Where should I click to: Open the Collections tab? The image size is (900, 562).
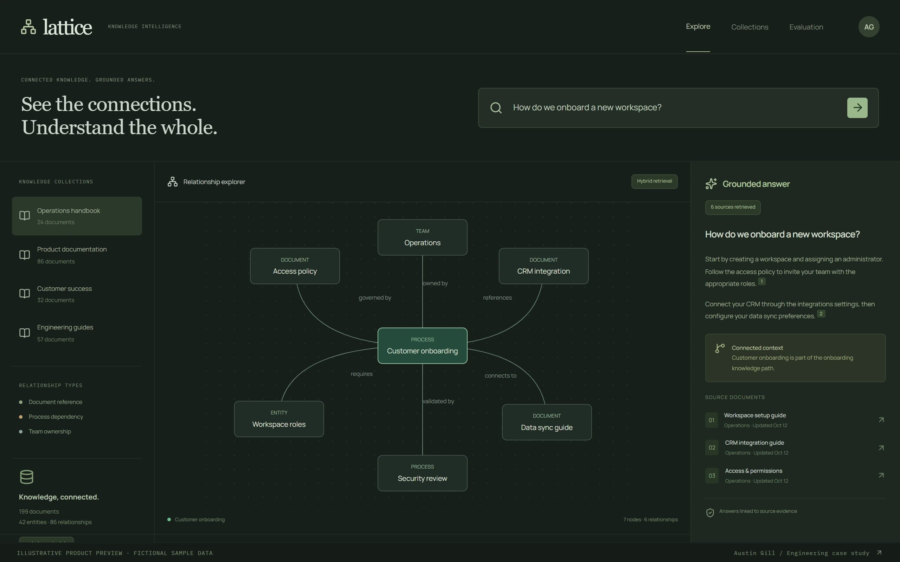pos(750,27)
